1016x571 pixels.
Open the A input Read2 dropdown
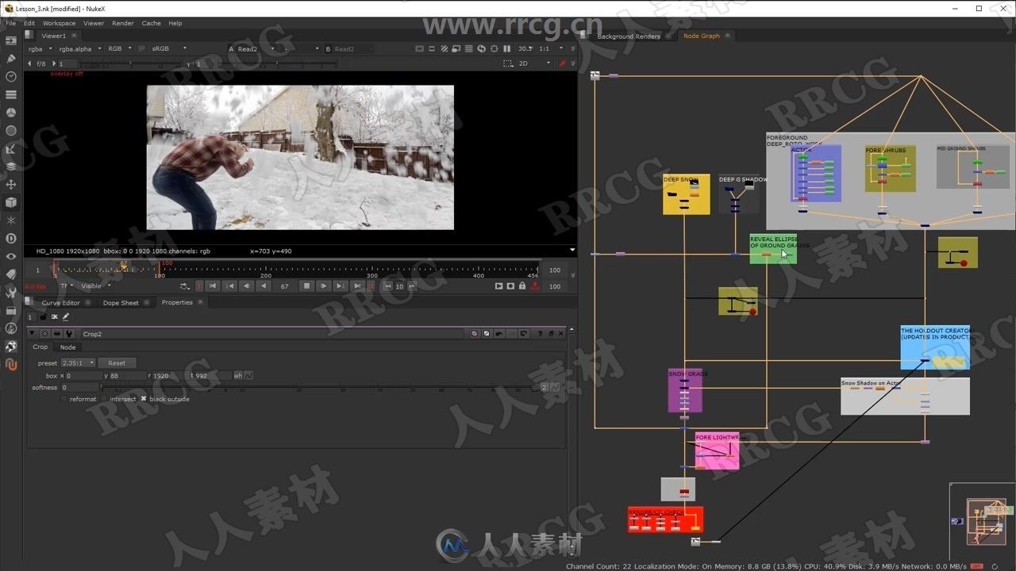[x=256, y=48]
